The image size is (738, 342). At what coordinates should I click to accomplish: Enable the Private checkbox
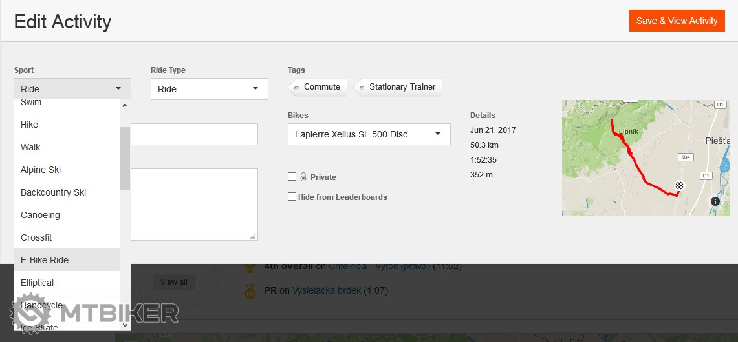[292, 177]
